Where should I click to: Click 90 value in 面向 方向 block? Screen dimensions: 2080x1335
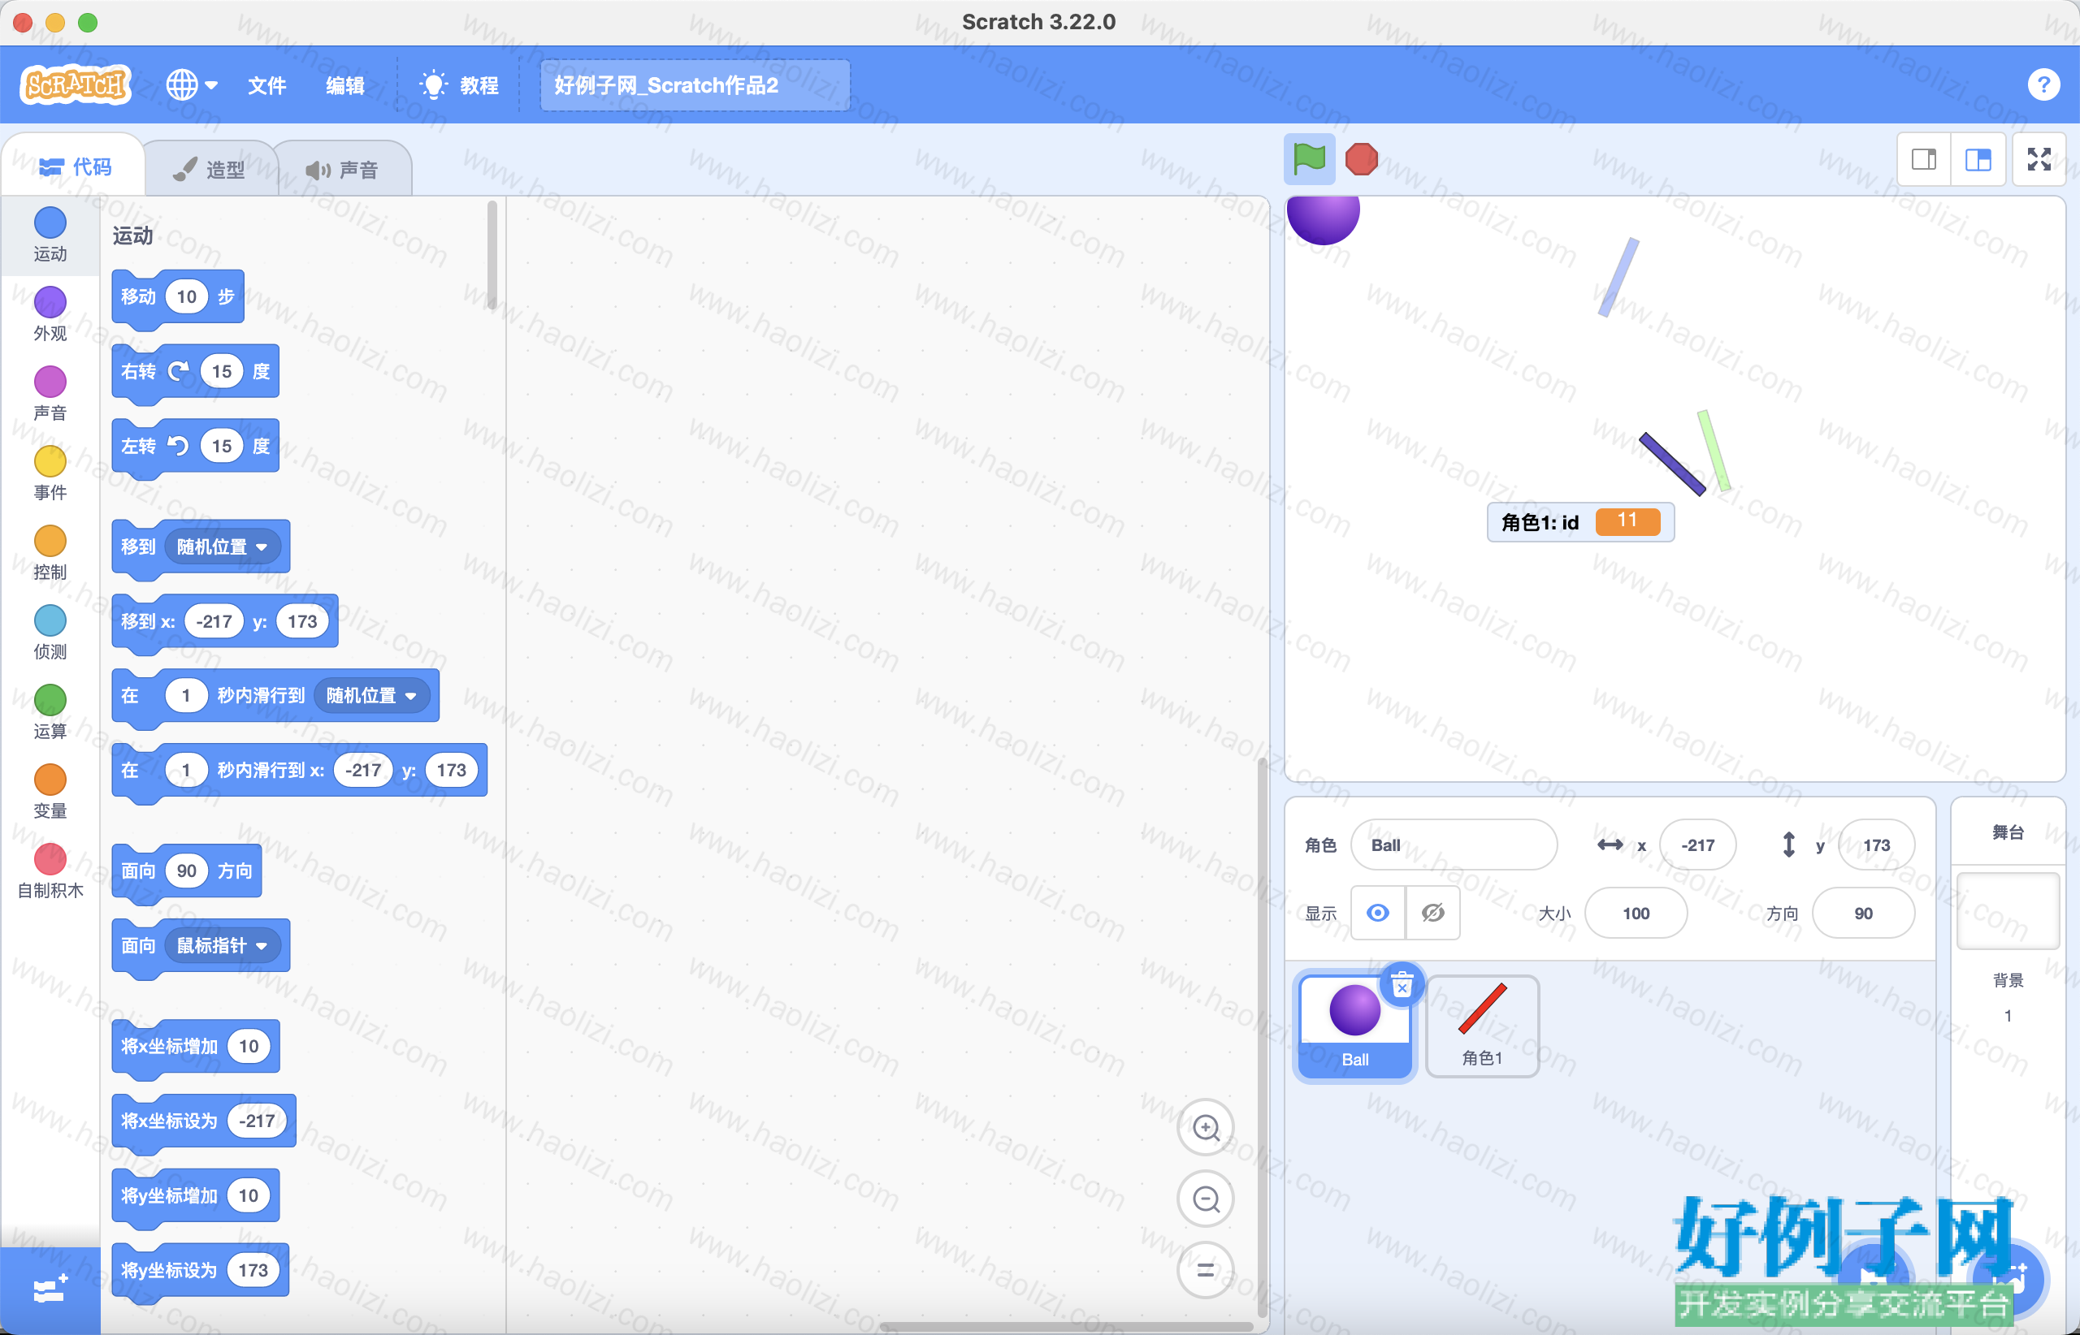click(187, 871)
